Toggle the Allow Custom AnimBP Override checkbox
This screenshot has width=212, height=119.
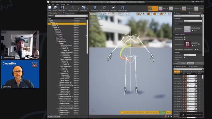185,39
